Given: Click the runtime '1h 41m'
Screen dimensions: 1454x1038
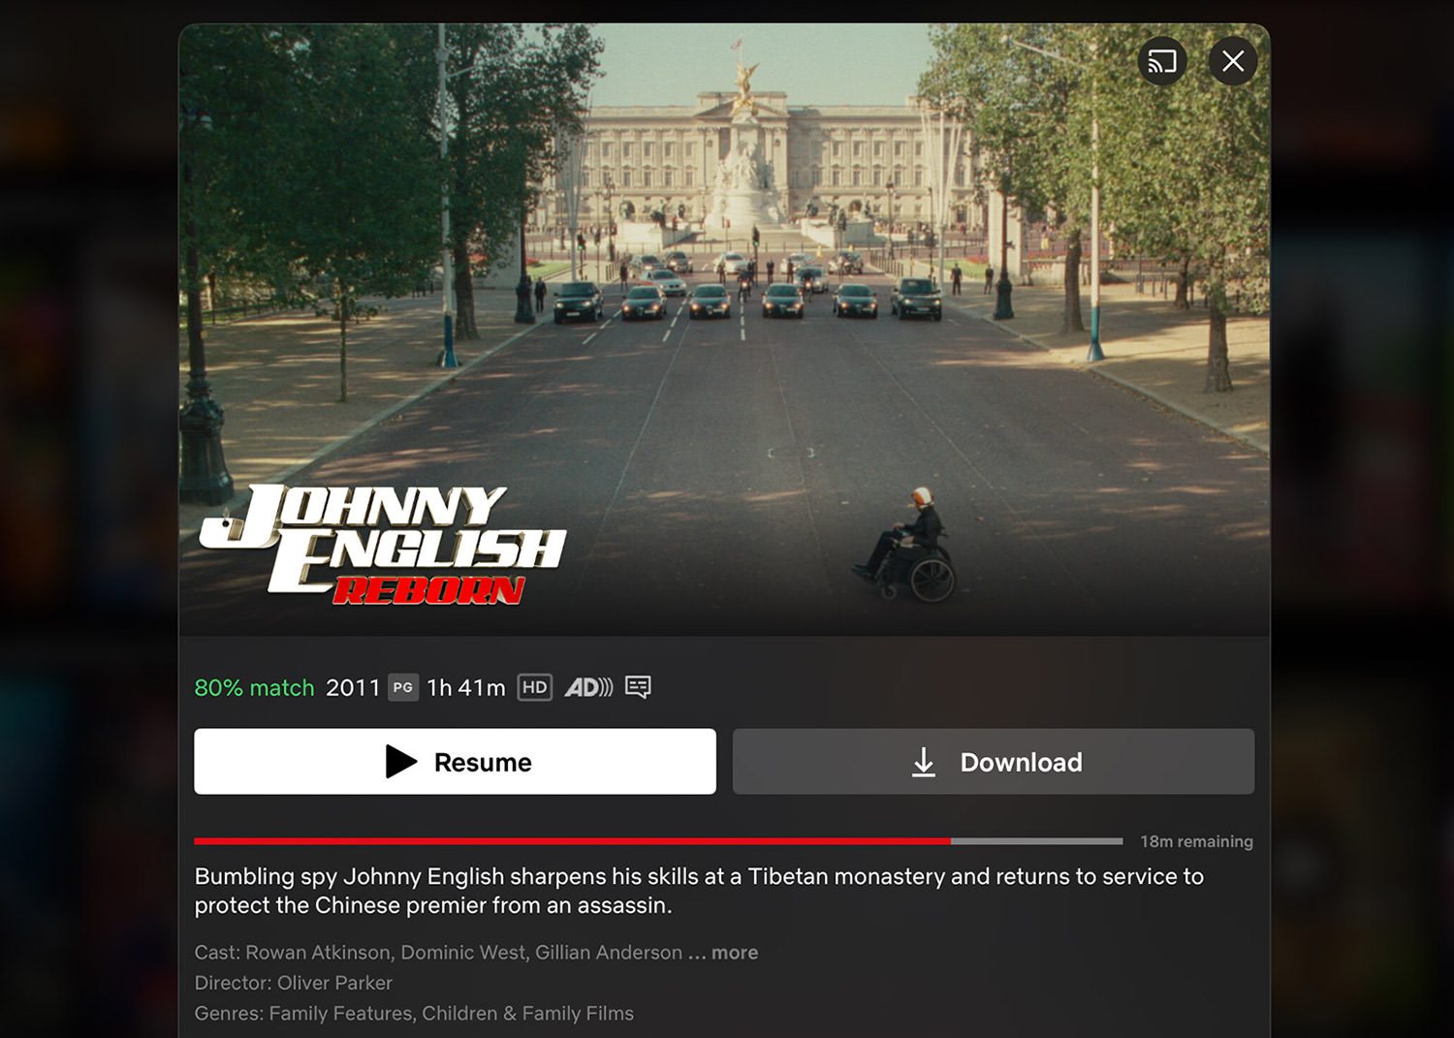Looking at the screenshot, I should 466,688.
